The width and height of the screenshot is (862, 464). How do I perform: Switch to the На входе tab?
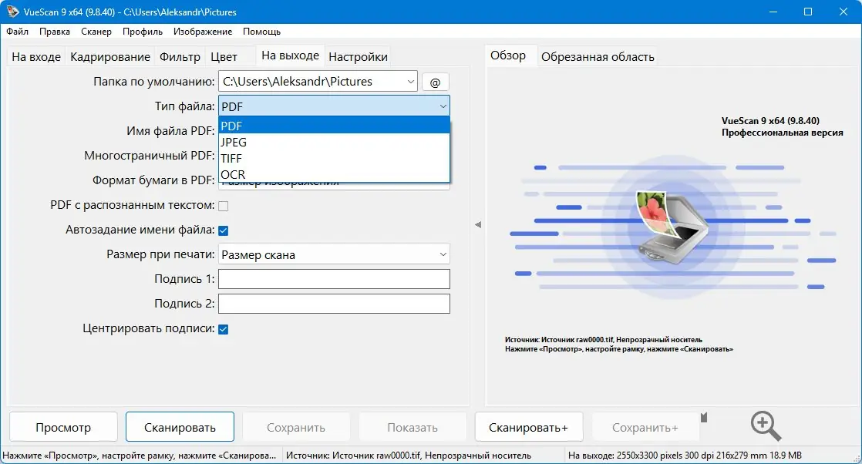point(36,56)
